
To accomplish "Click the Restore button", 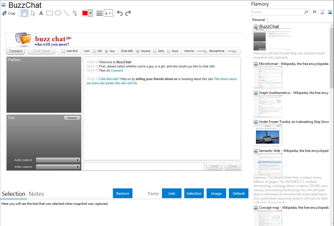I will (123, 193).
